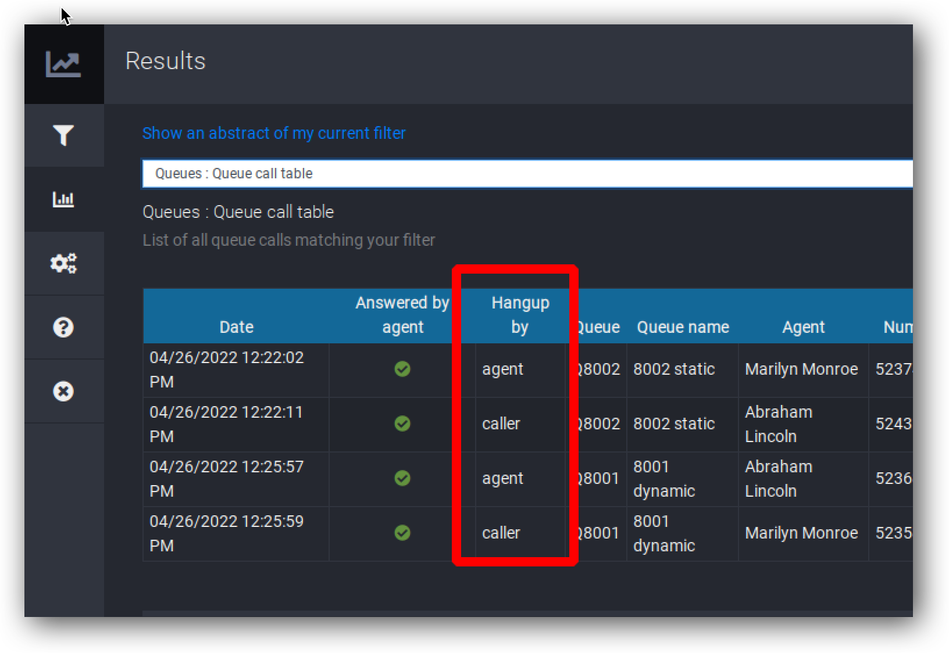Viewport: 949px width, 653px height.
Task: Click 'caller' hangup cell in 12:22:11 row
Action: tap(501, 424)
